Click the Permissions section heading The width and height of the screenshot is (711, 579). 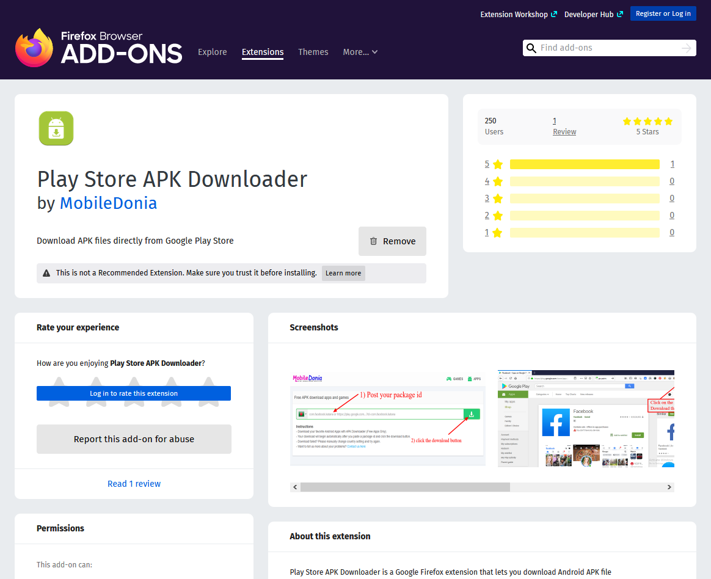(60, 528)
